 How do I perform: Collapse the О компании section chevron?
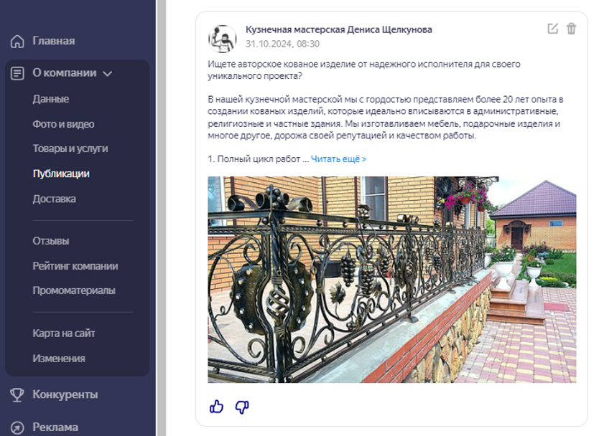pos(108,74)
